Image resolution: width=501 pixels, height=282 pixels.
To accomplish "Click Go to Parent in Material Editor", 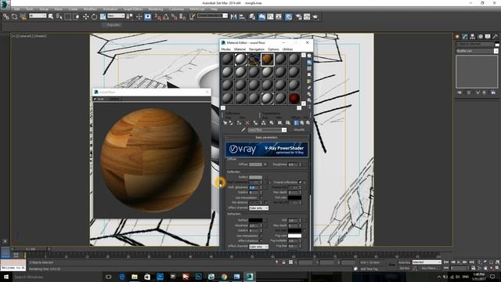I will pos(302,123).
